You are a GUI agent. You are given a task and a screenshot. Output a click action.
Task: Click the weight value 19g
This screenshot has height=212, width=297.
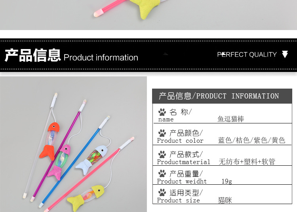(x=227, y=182)
